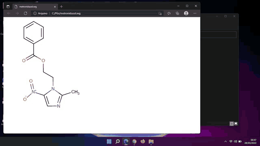Go back with the browser back arrow
This screenshot has height=146, width=260.
(x=9, y=13)
